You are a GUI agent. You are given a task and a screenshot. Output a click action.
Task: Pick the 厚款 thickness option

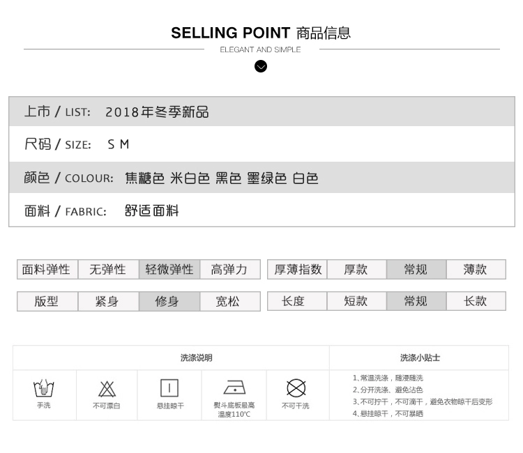pyautogui.click(x=356, y=269)
